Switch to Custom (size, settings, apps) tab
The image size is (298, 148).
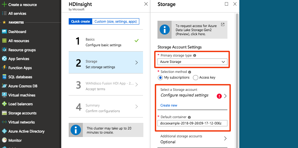point(115,21)
